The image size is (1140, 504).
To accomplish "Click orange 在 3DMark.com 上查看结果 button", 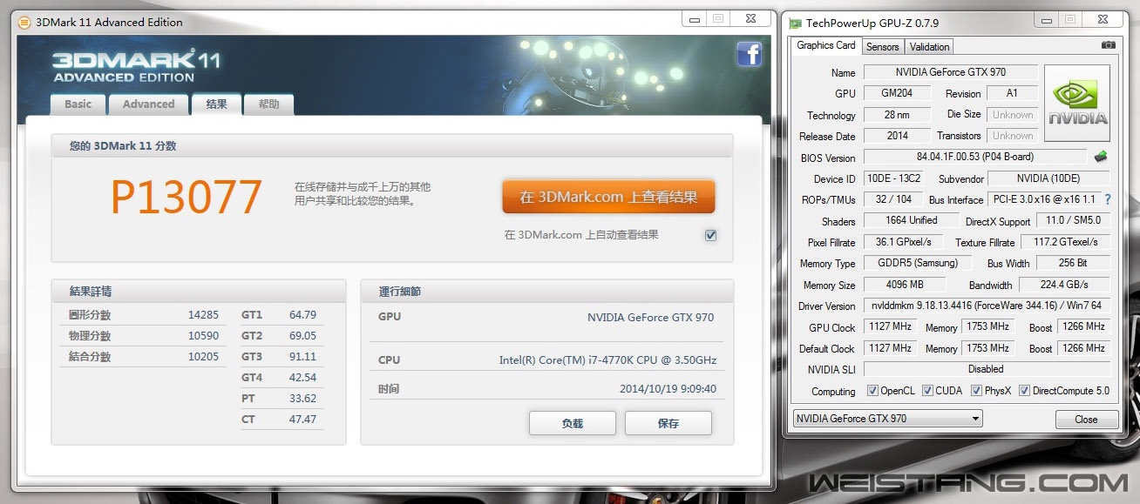I will tap(608, 197).
